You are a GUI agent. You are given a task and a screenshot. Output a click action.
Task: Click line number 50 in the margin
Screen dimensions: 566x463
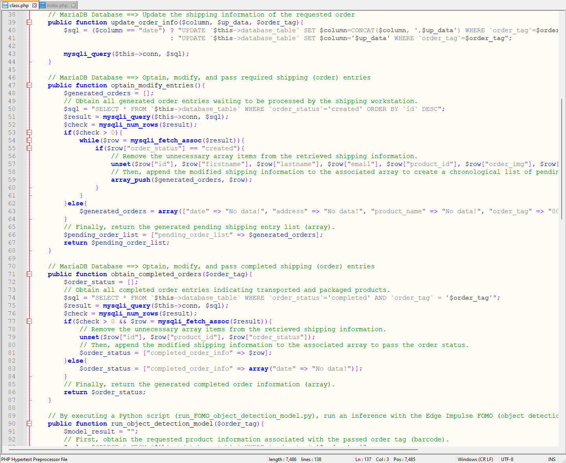click(12, 109)
